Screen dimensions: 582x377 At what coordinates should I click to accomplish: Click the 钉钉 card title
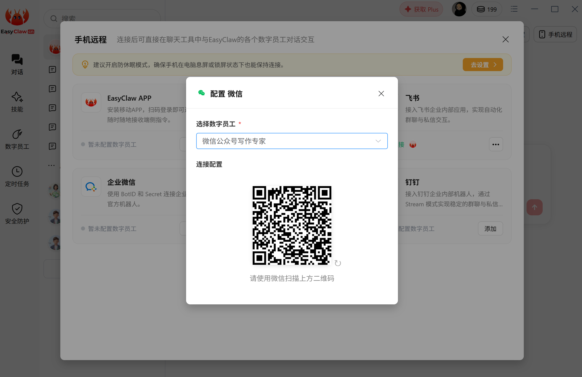pyautogui.click(x=412, y=182)
